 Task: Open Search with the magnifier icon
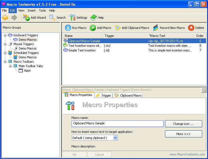point(52,18)
